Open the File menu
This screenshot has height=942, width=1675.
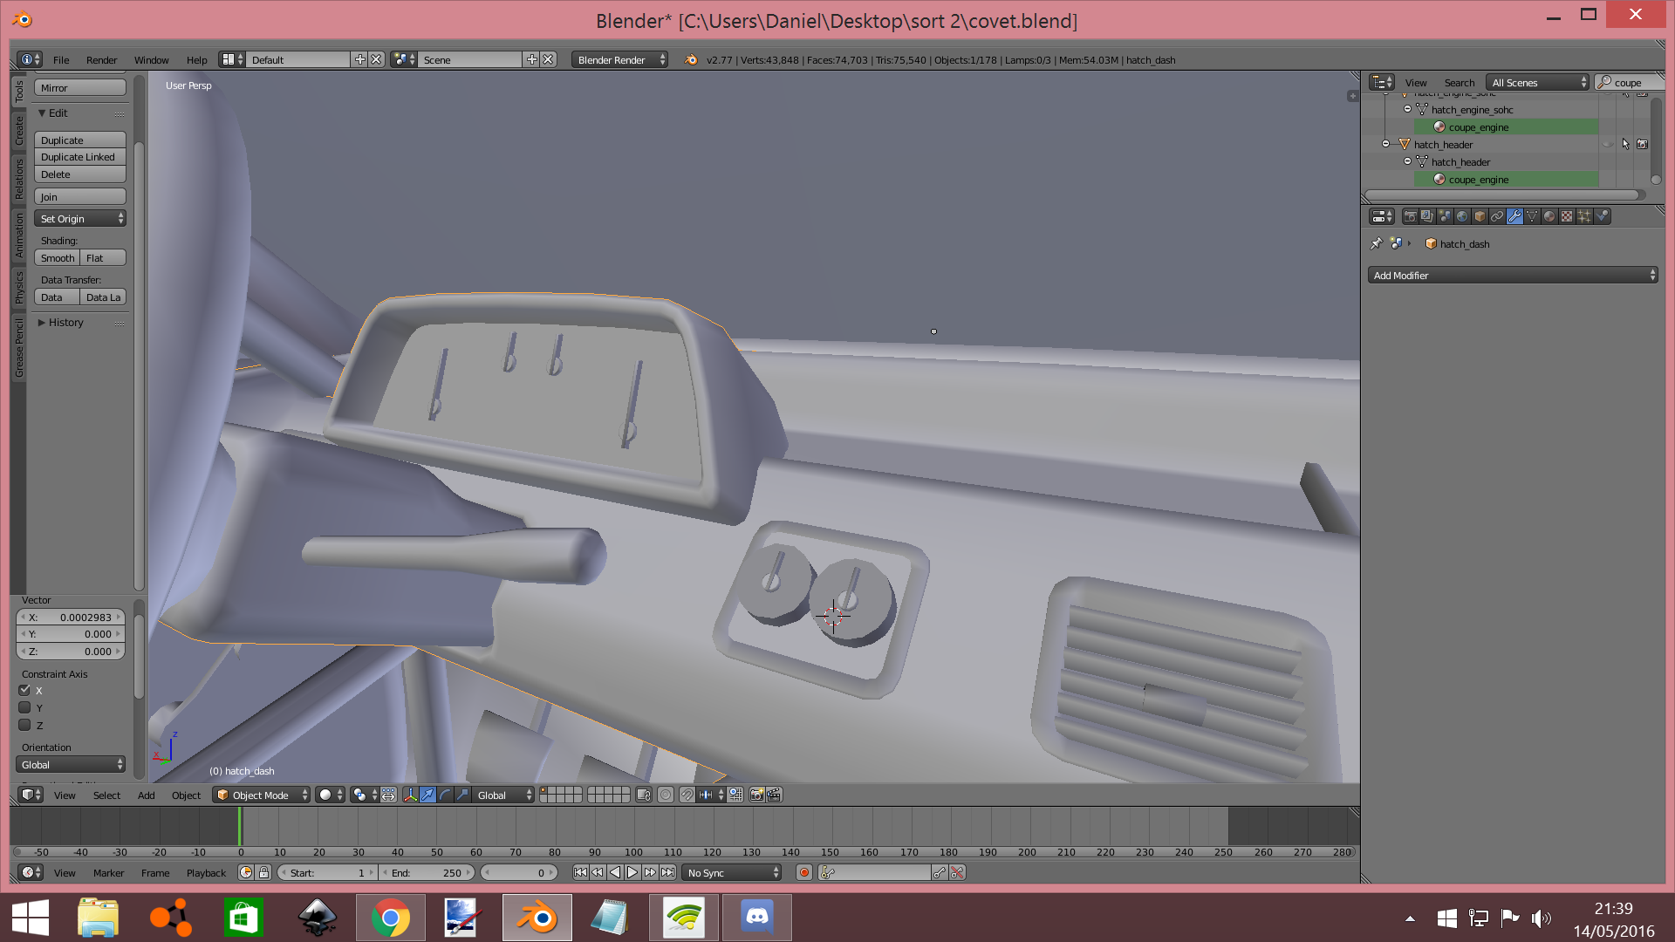[61, 59]
